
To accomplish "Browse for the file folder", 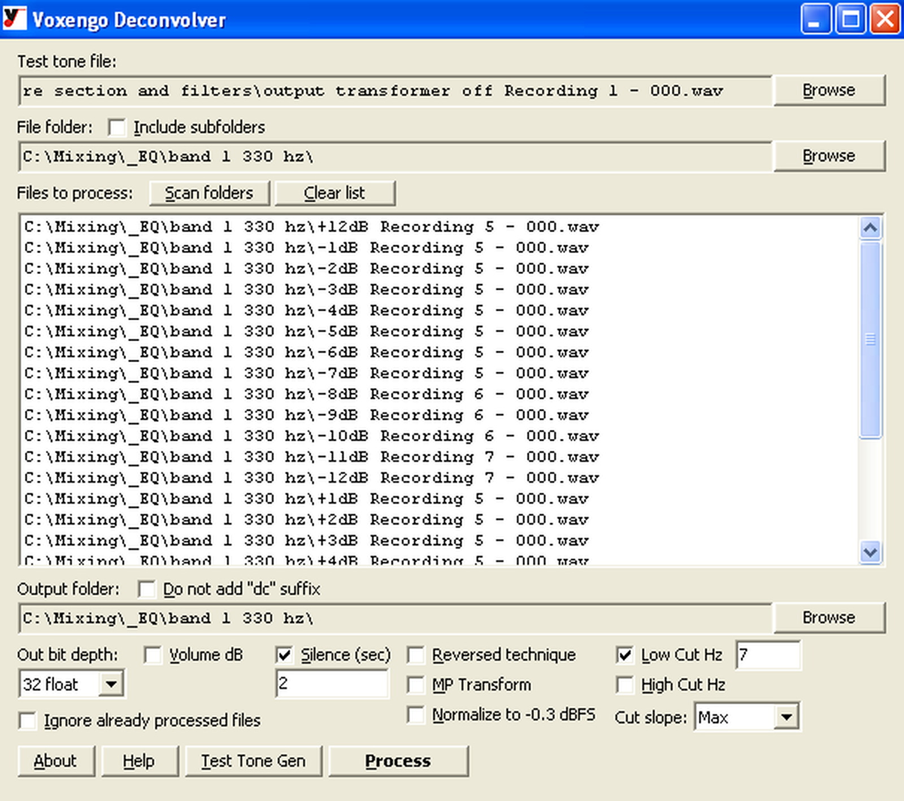I will pos(829,156).
